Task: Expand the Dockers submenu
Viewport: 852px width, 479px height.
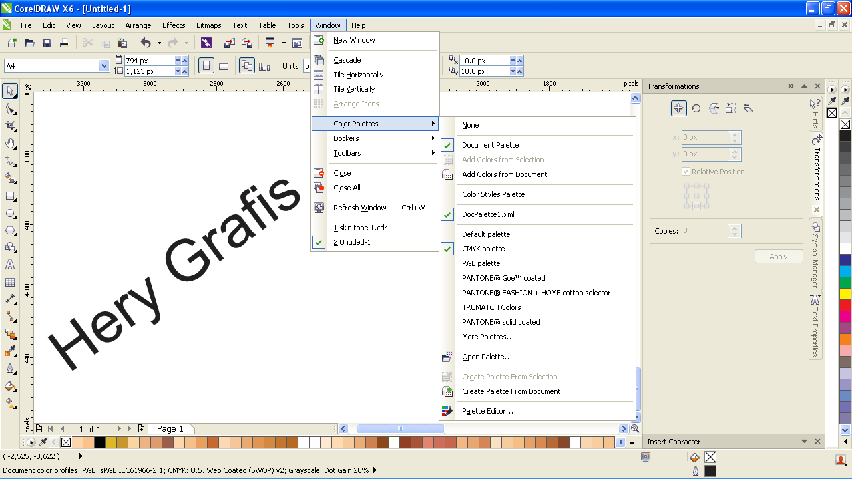Action: 374,138
